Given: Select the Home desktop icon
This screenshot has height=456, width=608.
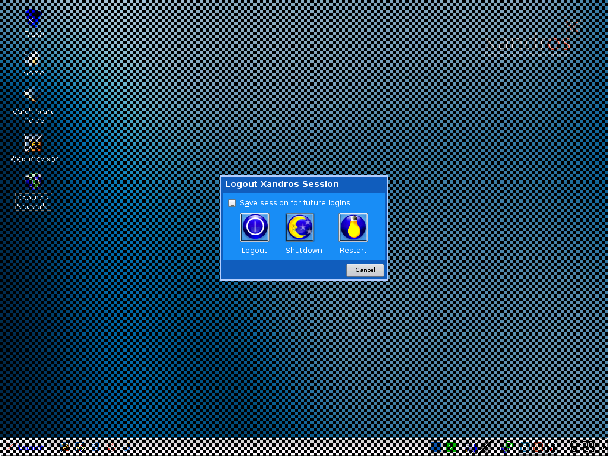Looking at the screenshot, I should (x=33, y=58).
